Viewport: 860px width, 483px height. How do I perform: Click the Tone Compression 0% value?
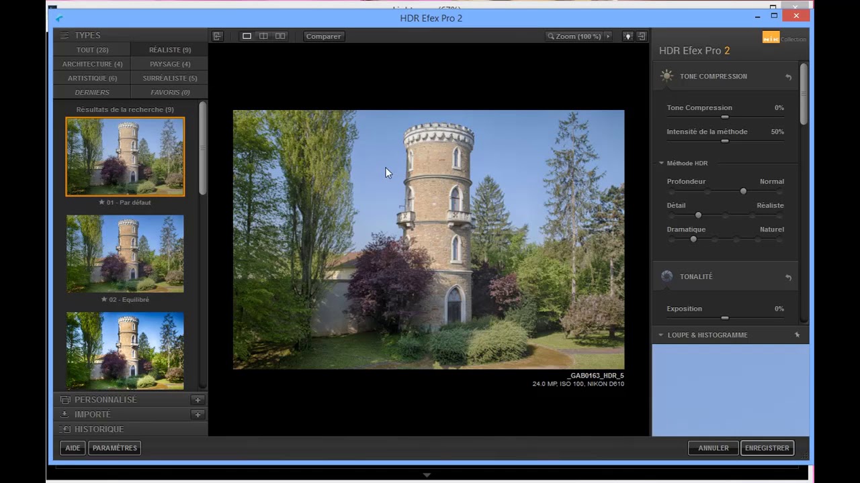click(x=779, y=107)
